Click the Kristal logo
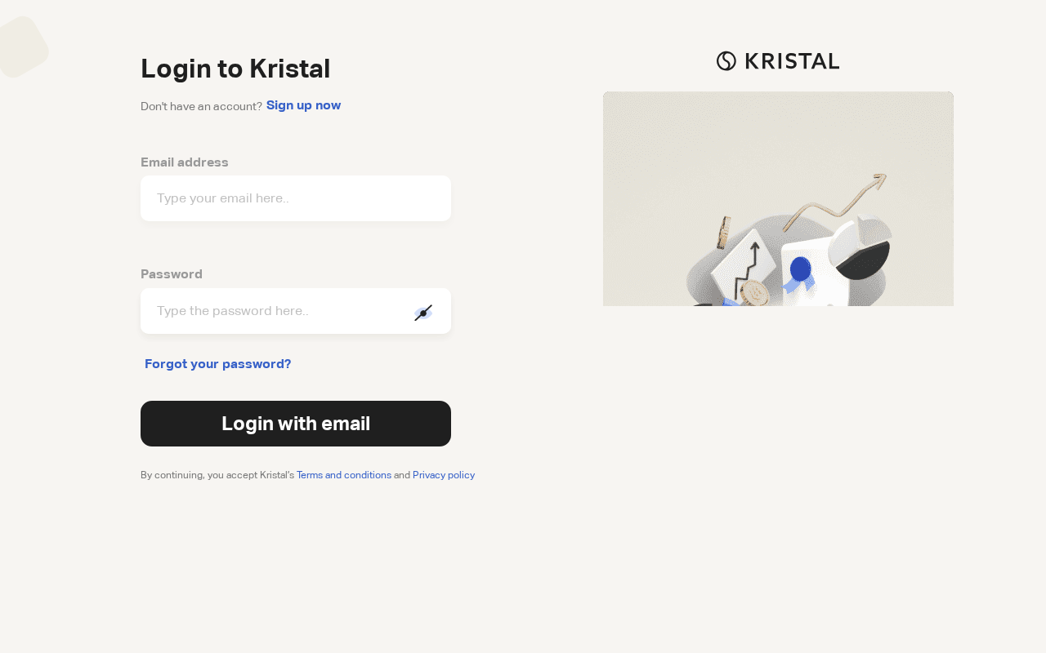 pos(778,61)
